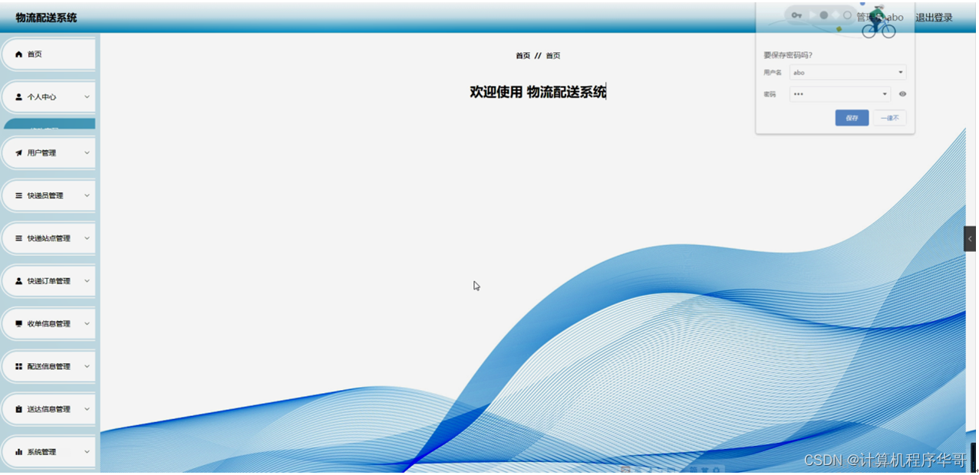Click 保存 to save the password

(852, 118)
